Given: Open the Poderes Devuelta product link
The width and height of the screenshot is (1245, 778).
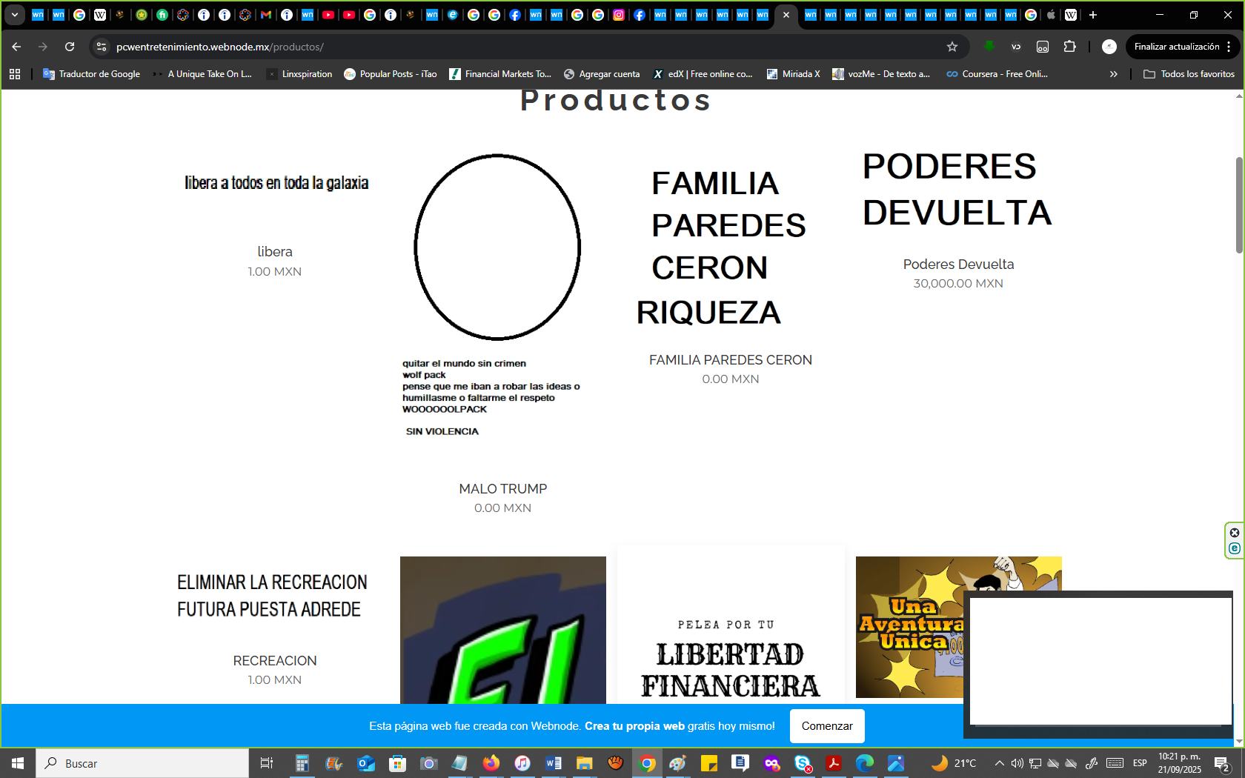Looking at the screenshot, I should (958, 265).
